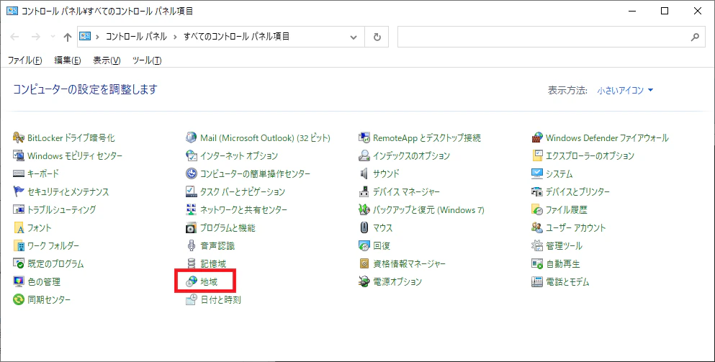
Task: Expand the address bar history dropdown
Action: coord(354,37)
